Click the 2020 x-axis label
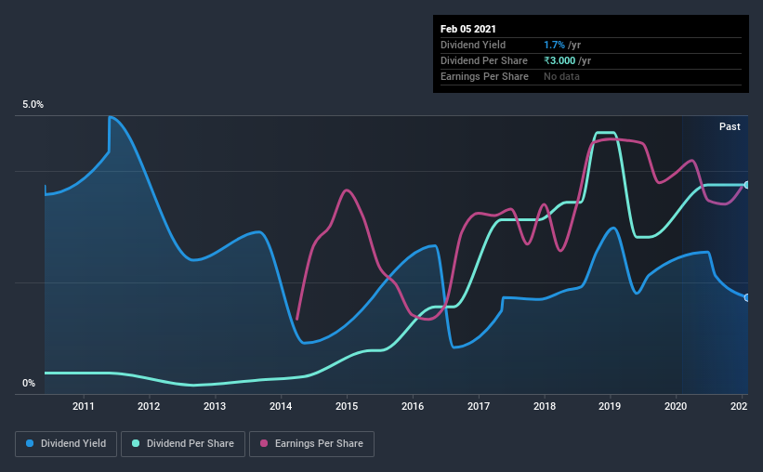 [676, 406]
